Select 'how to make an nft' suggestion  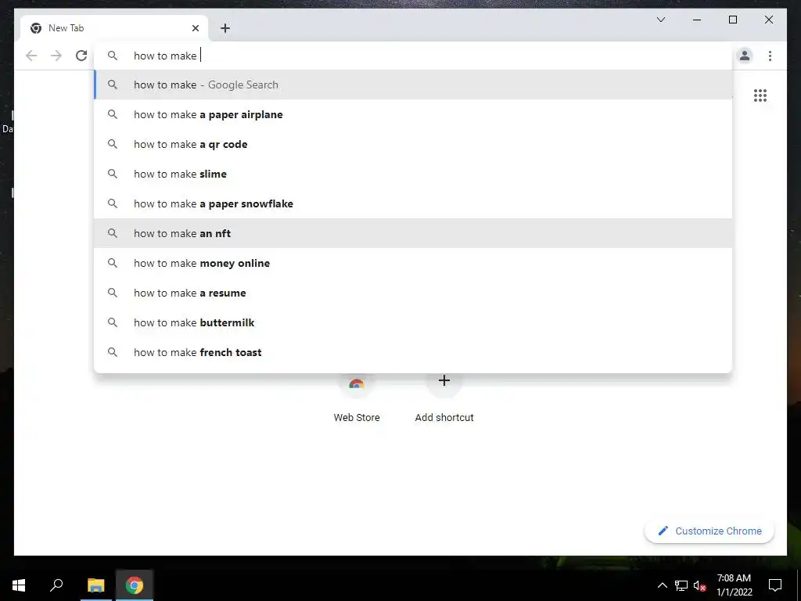413,233
